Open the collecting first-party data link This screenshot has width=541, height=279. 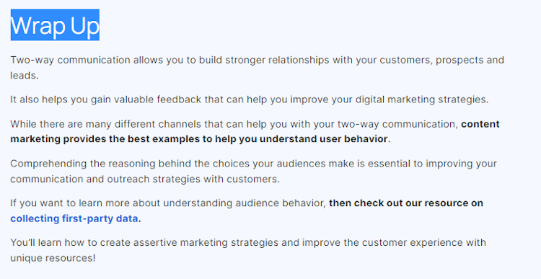[x=74, y=218]
